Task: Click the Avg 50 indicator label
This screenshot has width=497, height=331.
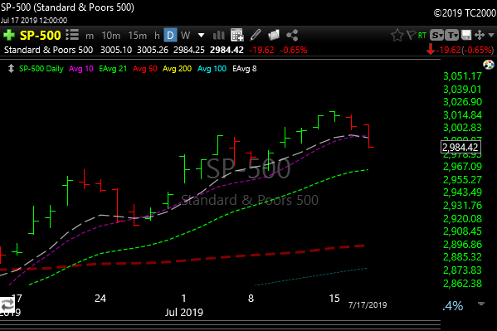Action: [x=145, y=69]
